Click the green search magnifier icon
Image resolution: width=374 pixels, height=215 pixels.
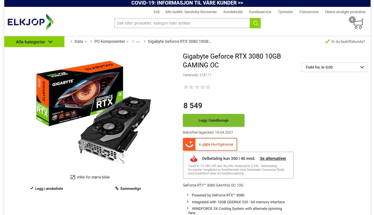pyautogui.click(x=255, y=23)
